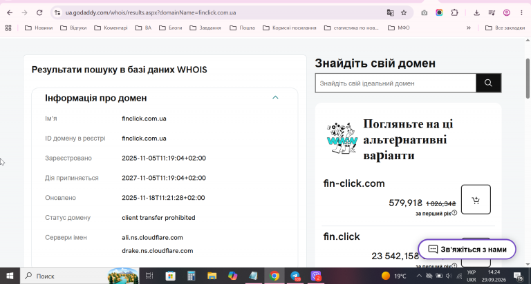Open the Пошта bookmarks folder

[x=242, y=28]
